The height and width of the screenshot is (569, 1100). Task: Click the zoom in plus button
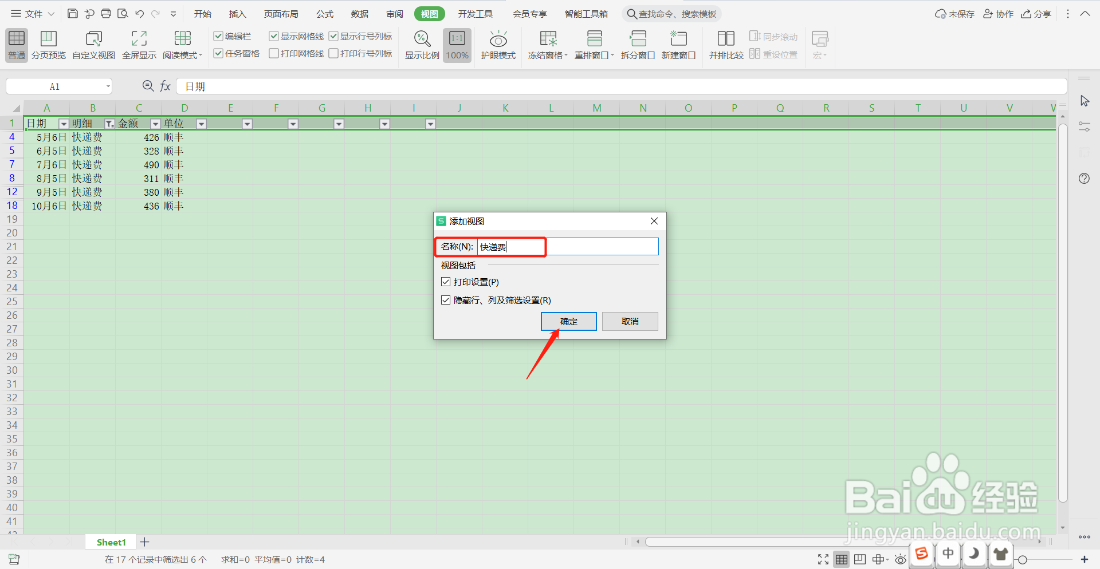click(x=1084, y=559)
